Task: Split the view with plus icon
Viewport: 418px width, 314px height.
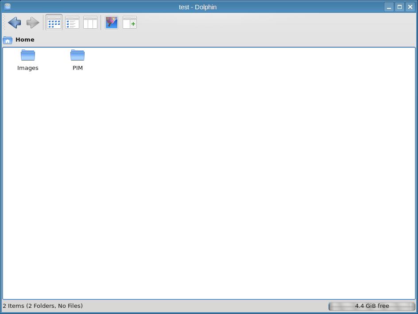Action: 130,23
